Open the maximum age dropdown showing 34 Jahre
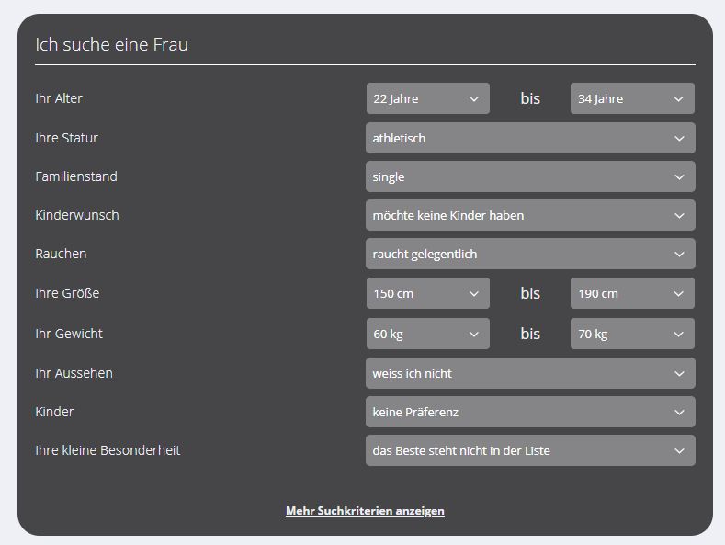 pos(632,98)
